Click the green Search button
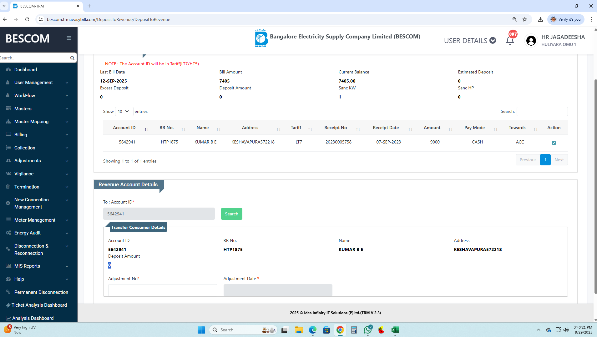597x337 pixels. [x=231, y=214]
